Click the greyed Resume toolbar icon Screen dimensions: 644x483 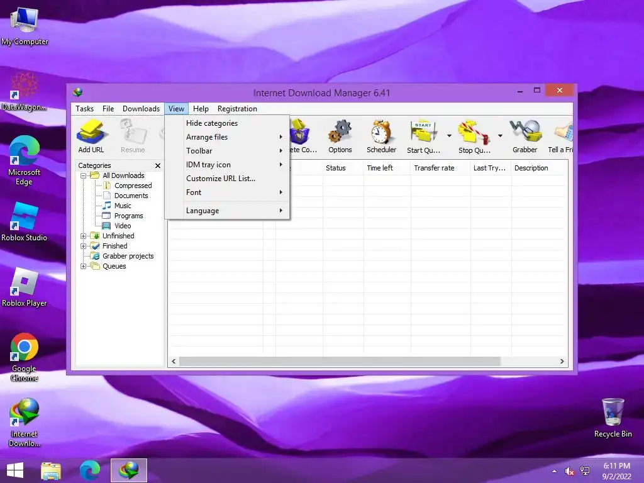[133, 136]
